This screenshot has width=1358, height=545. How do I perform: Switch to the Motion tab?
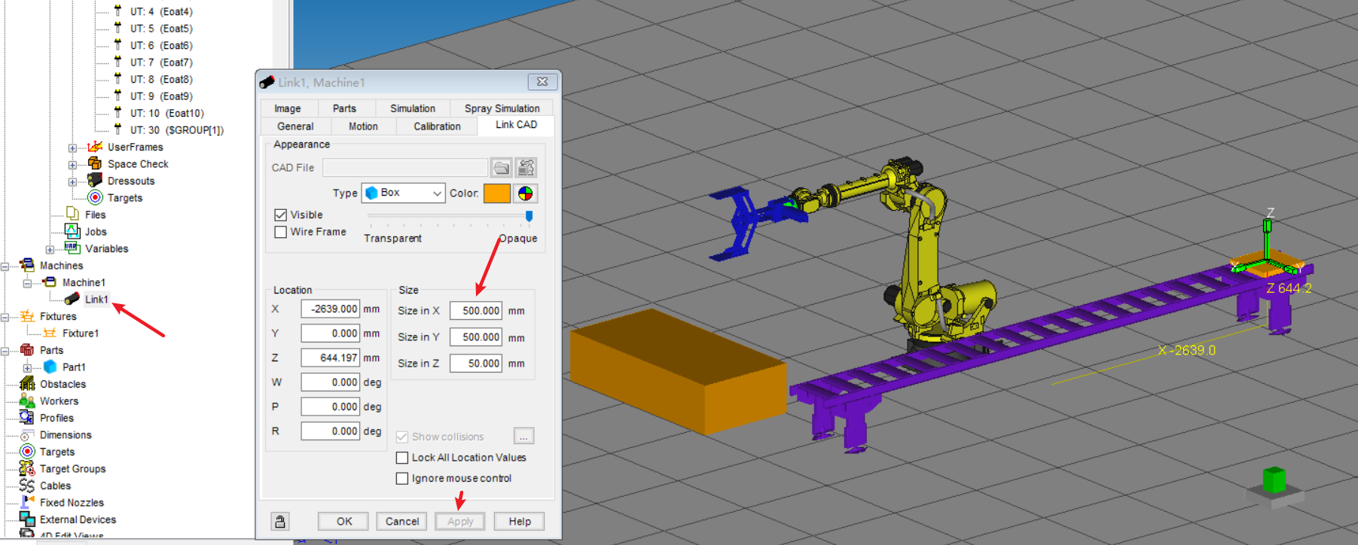[363, 126]
